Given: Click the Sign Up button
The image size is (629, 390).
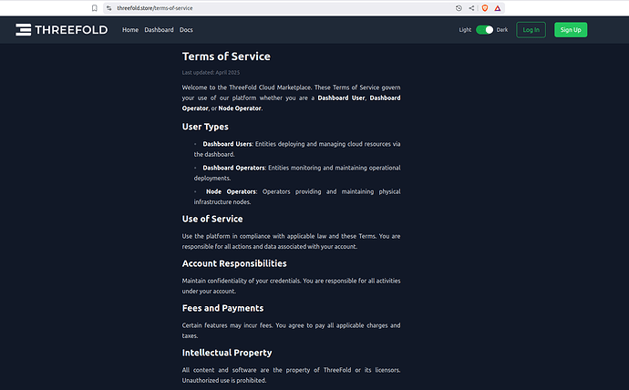Looking at the screenshot, I should (x=571, y=30).
